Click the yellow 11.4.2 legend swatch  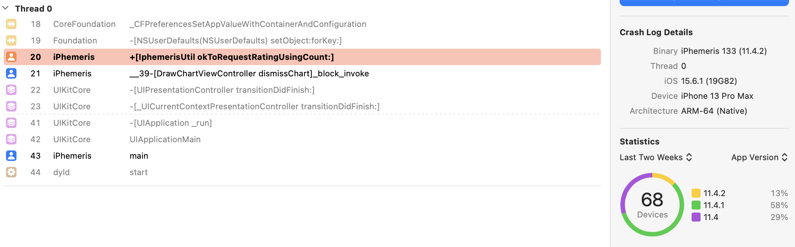pyautogui.click(x=696, y=193)
